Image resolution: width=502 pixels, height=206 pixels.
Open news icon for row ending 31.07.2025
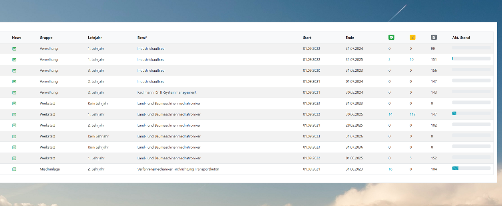pyautogui.click(x=14, y=59)
